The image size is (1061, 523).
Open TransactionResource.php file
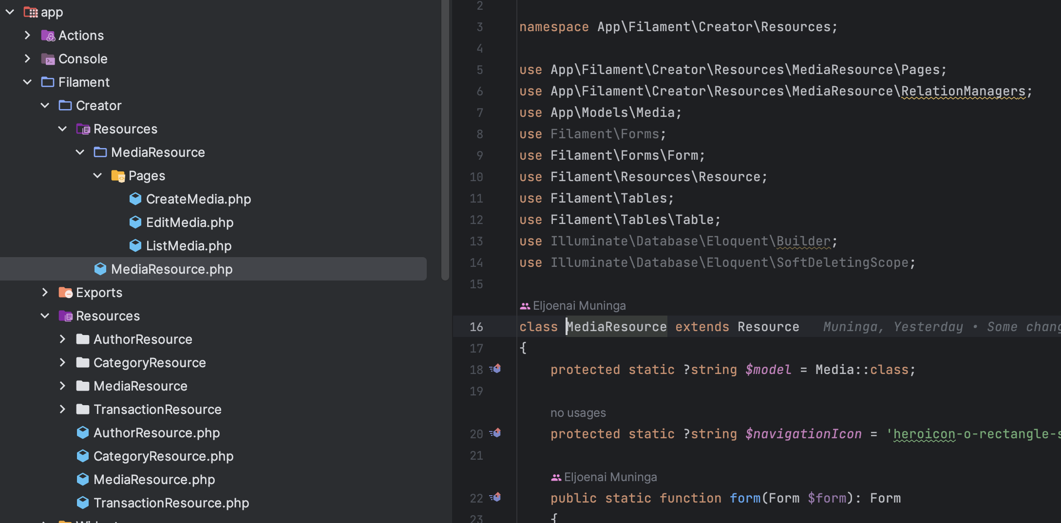click(171, 503)
